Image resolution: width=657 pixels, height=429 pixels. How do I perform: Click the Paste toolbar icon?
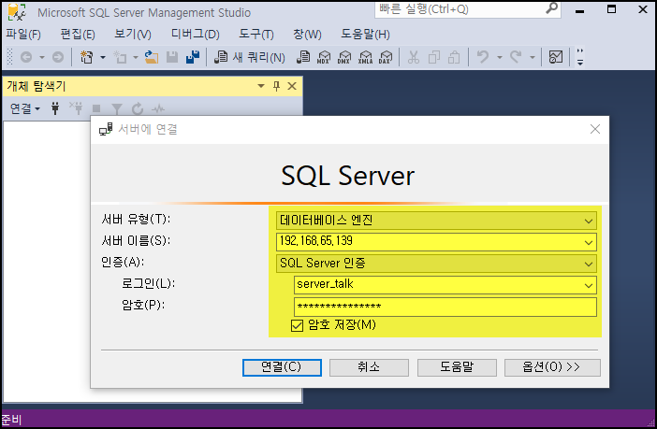pos(454,57)
